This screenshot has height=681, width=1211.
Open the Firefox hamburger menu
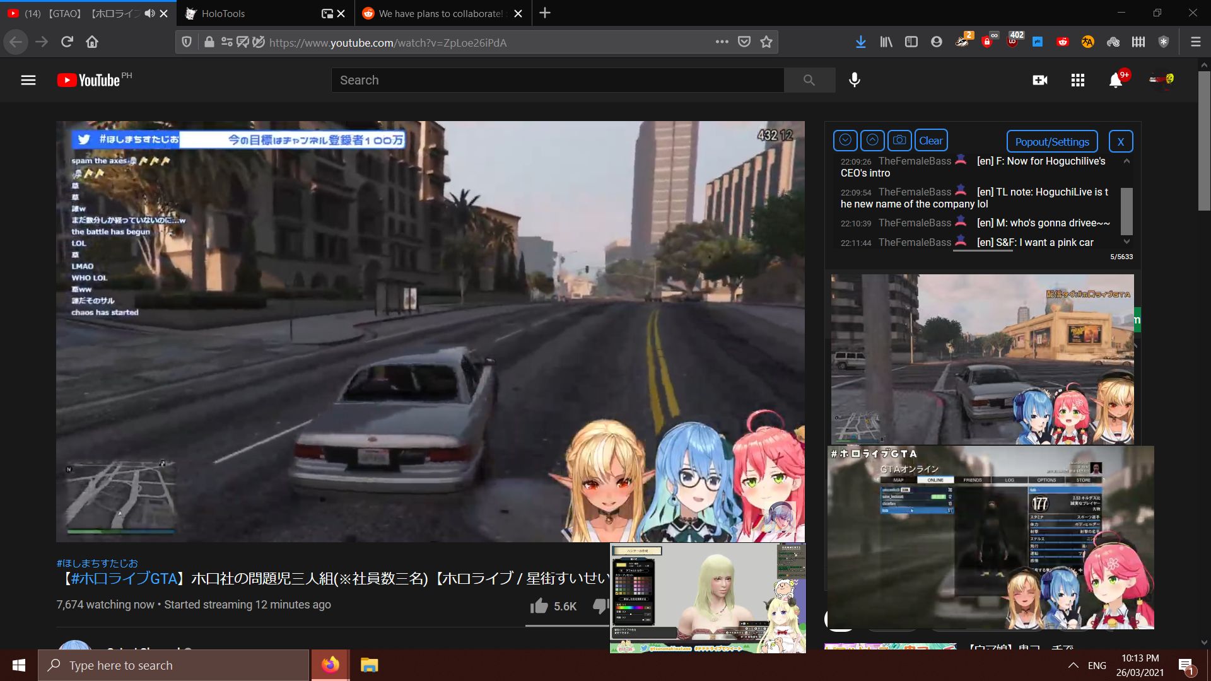tap(1195, 42)
